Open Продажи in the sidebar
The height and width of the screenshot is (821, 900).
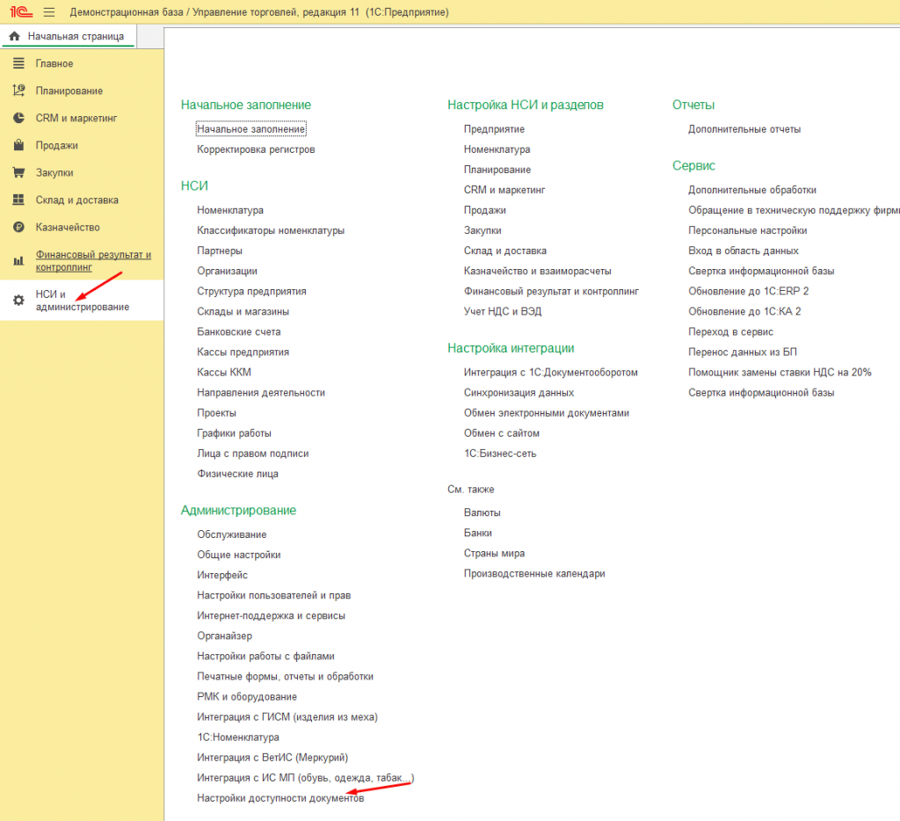57,145
